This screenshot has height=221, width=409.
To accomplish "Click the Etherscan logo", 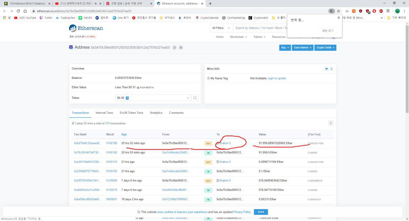I will point(86,28).
